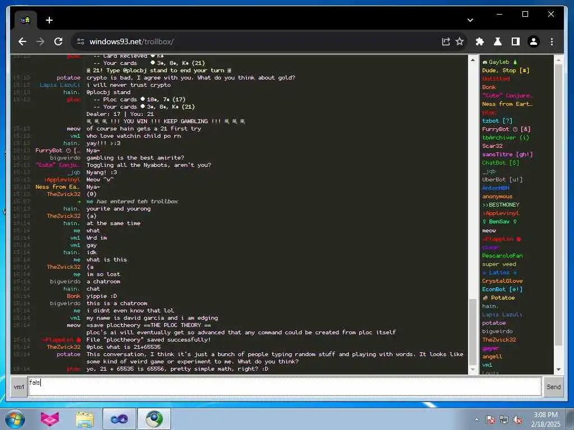Click the share page icon

tap(446, 41)
